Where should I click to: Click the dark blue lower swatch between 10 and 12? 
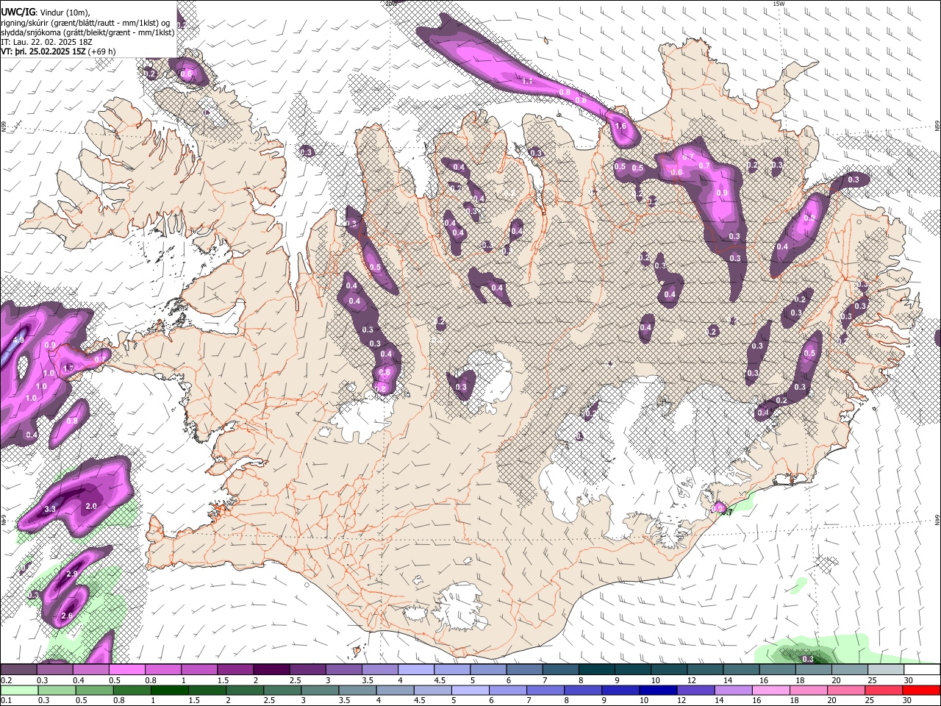coord(657,690)
